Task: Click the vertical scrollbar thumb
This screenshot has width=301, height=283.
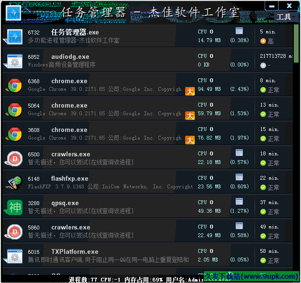Action: pyautogui.click(x=296, y=44)
